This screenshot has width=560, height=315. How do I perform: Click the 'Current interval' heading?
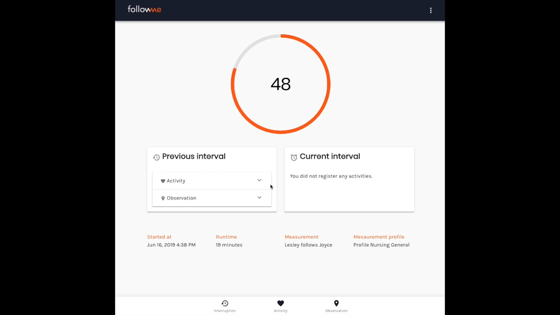pyautogui.click(x=330, y=156)
